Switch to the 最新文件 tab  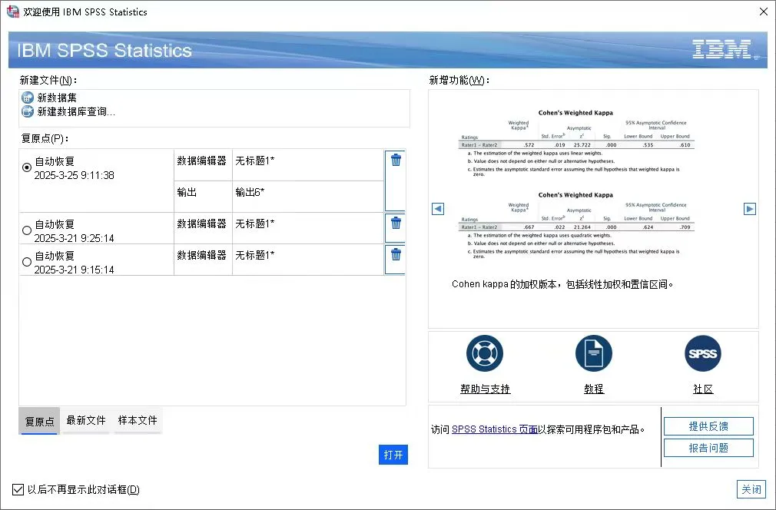pyautogui.click(x=86, y=420)
